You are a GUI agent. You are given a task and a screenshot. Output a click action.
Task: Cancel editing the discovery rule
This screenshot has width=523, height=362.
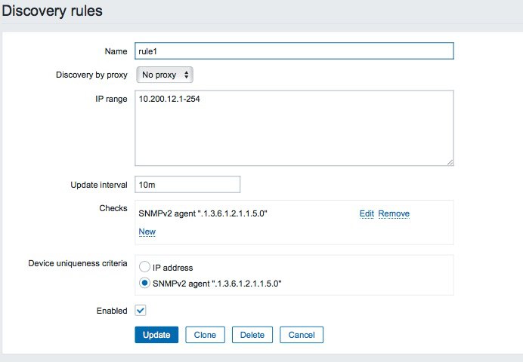point(301,335)
